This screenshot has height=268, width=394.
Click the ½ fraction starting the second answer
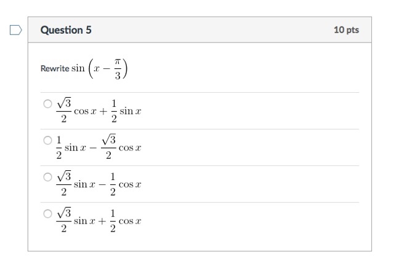click(59, 148)
